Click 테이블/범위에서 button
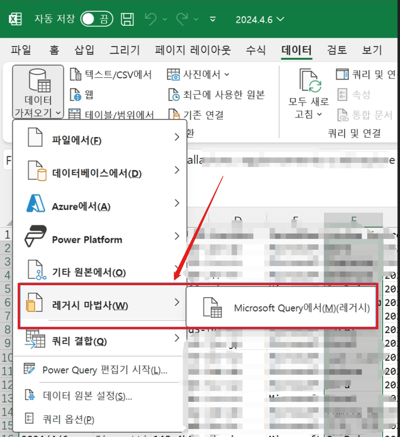Viewport: 400px width, 437px height. (x=111, y=114)
